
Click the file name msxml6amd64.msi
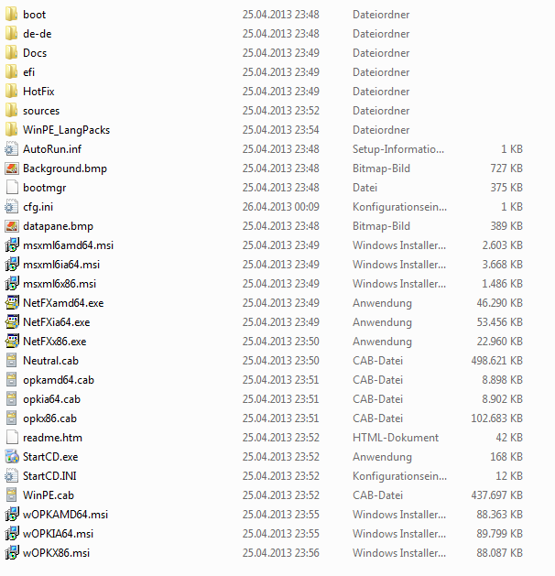point(69,245)
